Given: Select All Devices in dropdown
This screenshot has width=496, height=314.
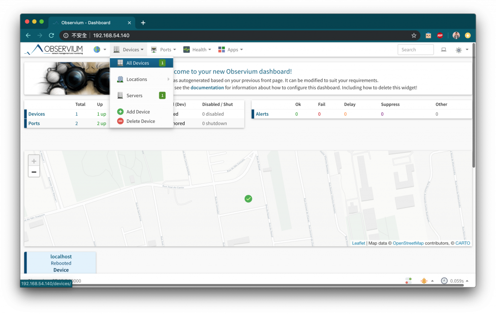Looking at the screenshot, I should 141,63.
